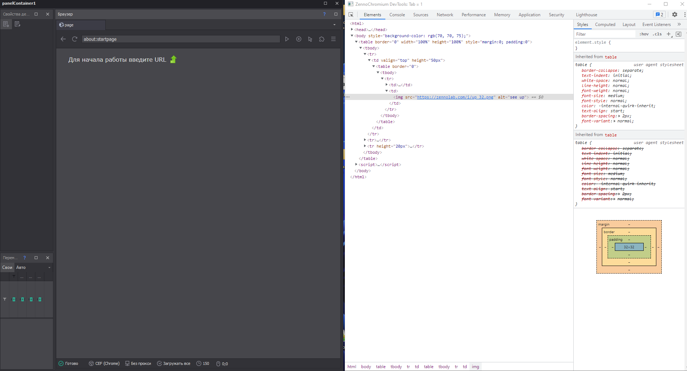
Task: Click the mouse coordinates indicator 0;0
Action: 222,364
